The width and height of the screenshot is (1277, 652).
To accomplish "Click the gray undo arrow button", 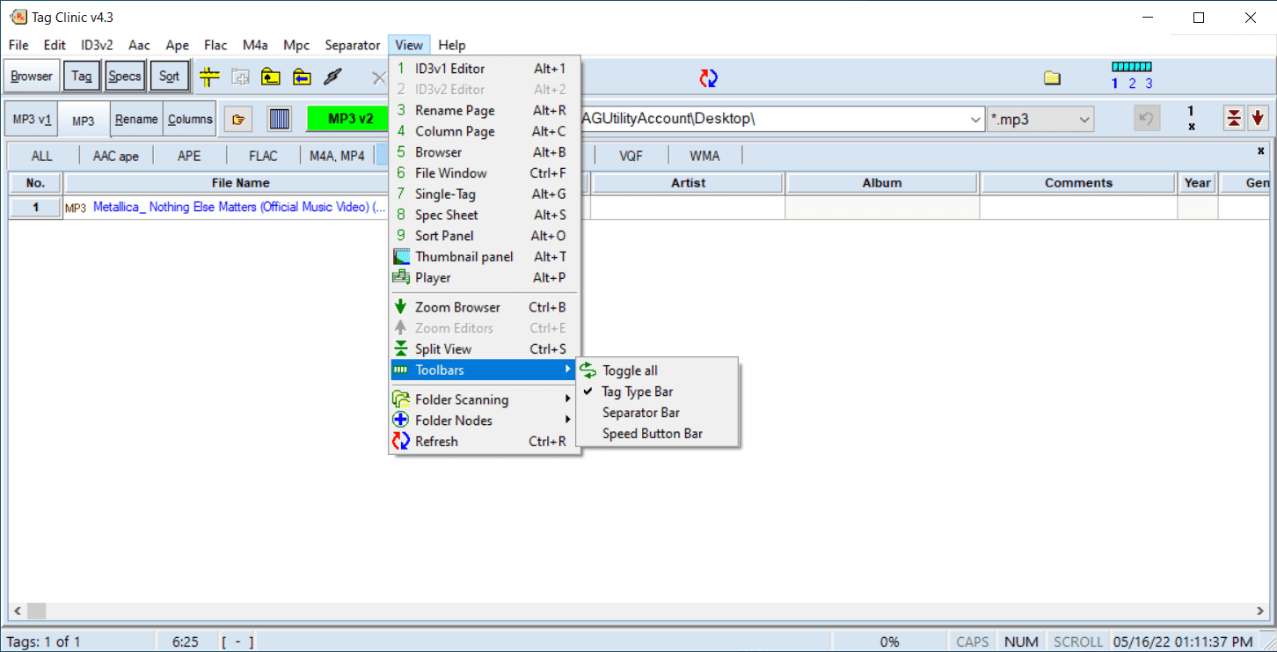I will coord(1147,119).
